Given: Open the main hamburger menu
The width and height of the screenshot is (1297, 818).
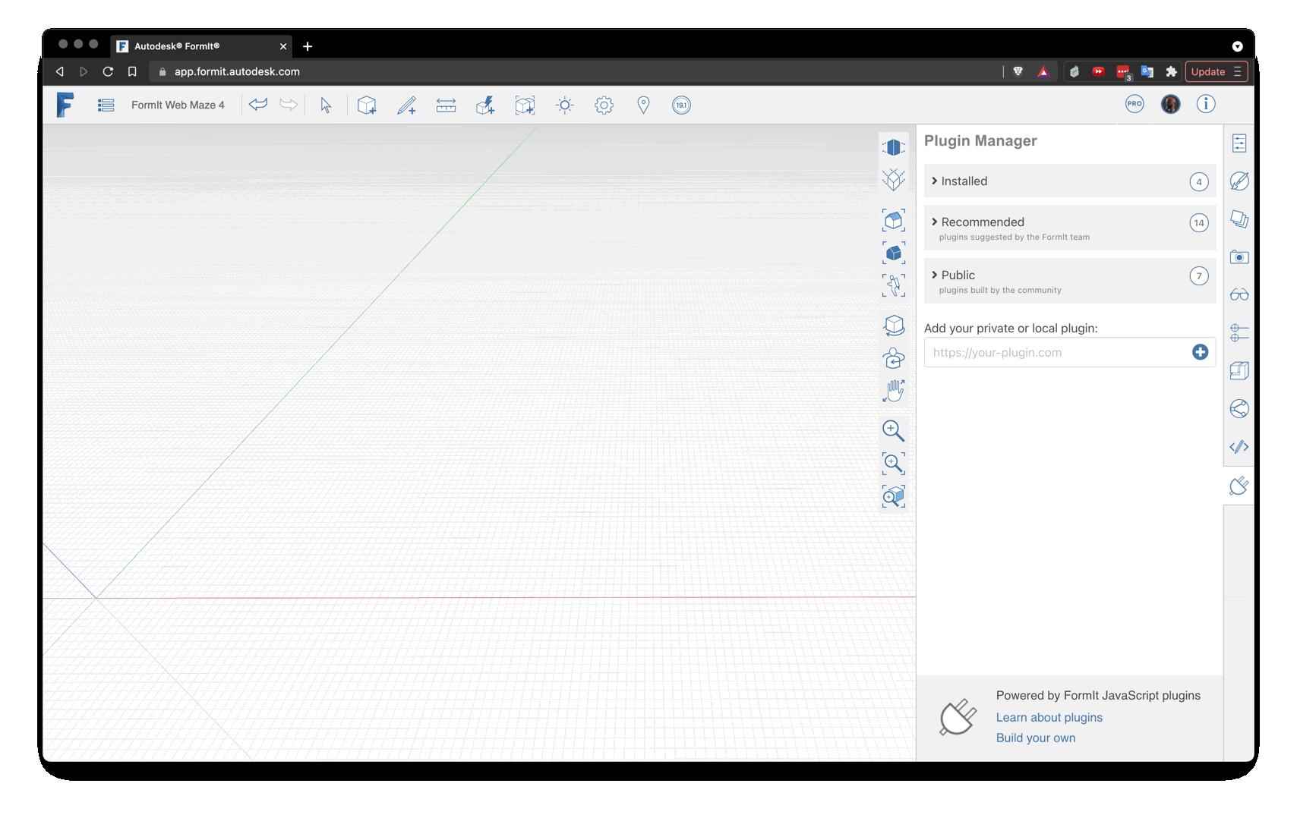Looking at the screenshot, I should [106, 105].
